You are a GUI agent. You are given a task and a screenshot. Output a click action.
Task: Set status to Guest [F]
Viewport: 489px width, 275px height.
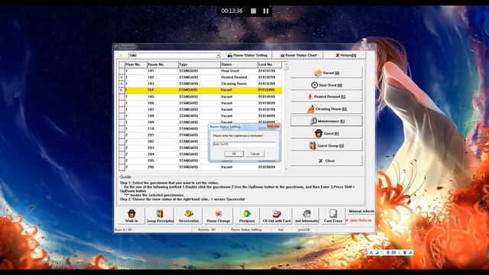pyautogui.click(x=326, y=134)
